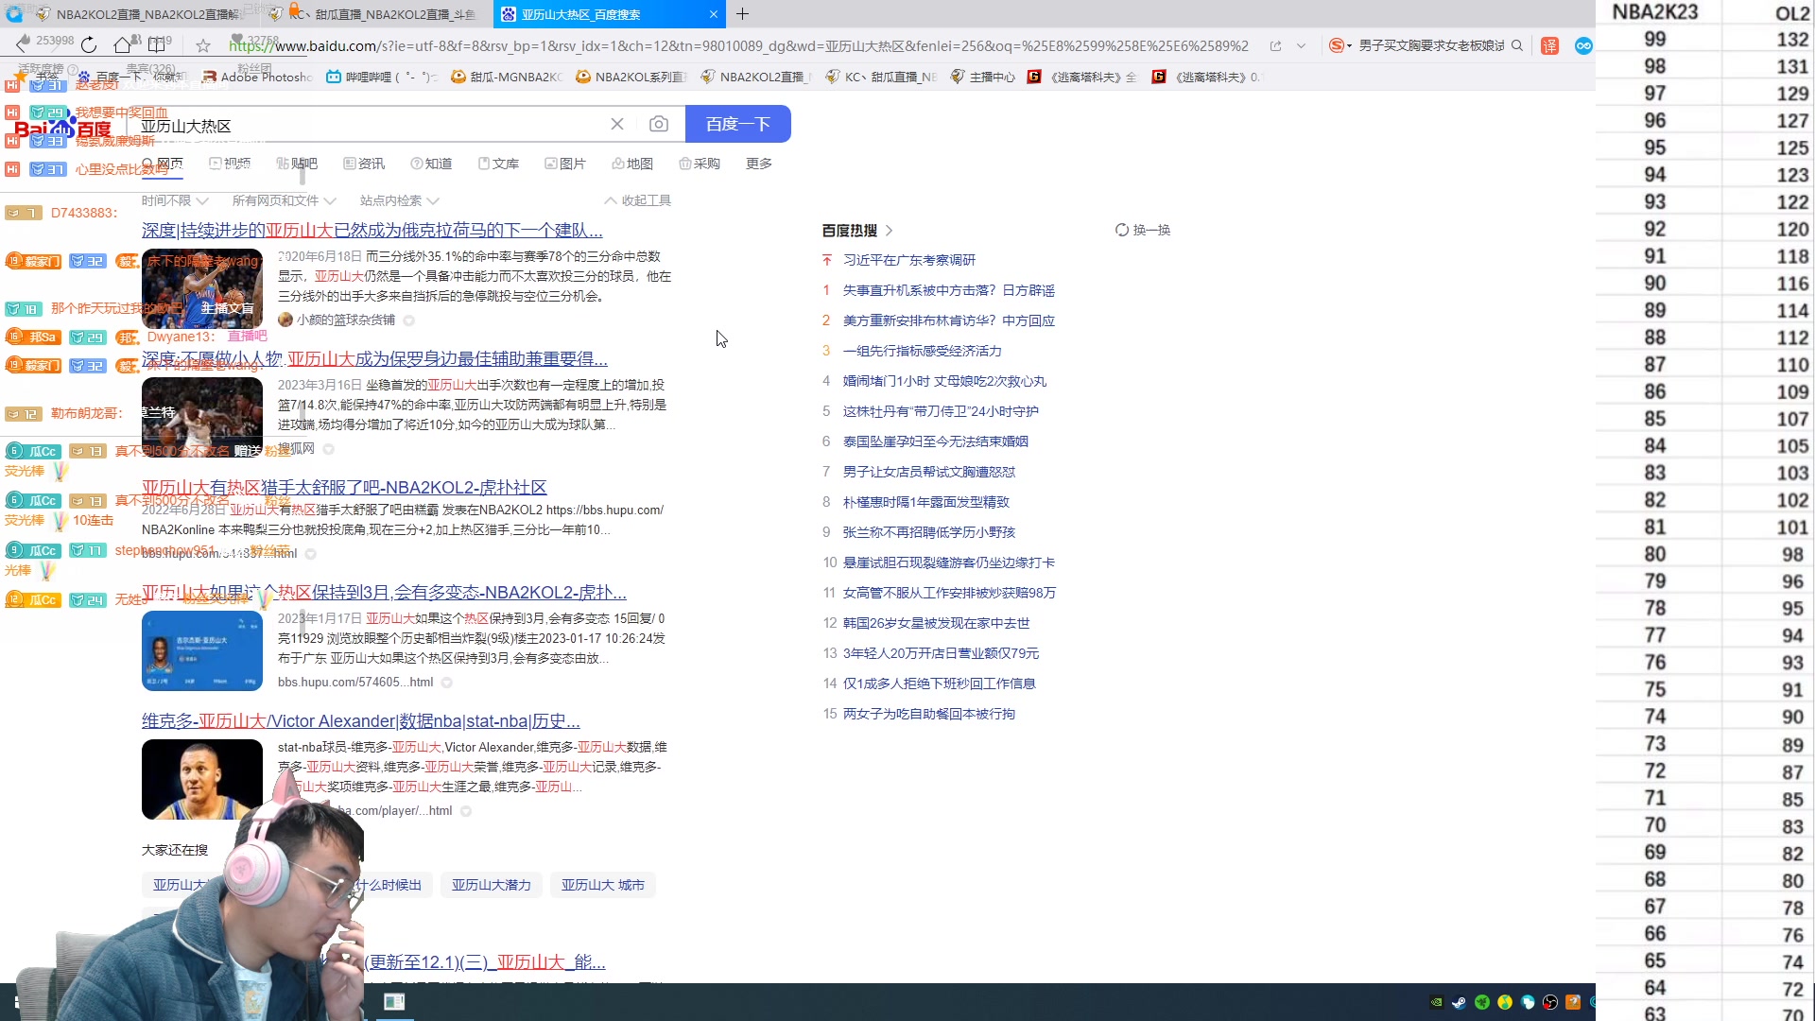Image resolution: width=1815 pixels, height=1021 pixels.
Task: Switch to 文库 search category
Action: point(498,164)
